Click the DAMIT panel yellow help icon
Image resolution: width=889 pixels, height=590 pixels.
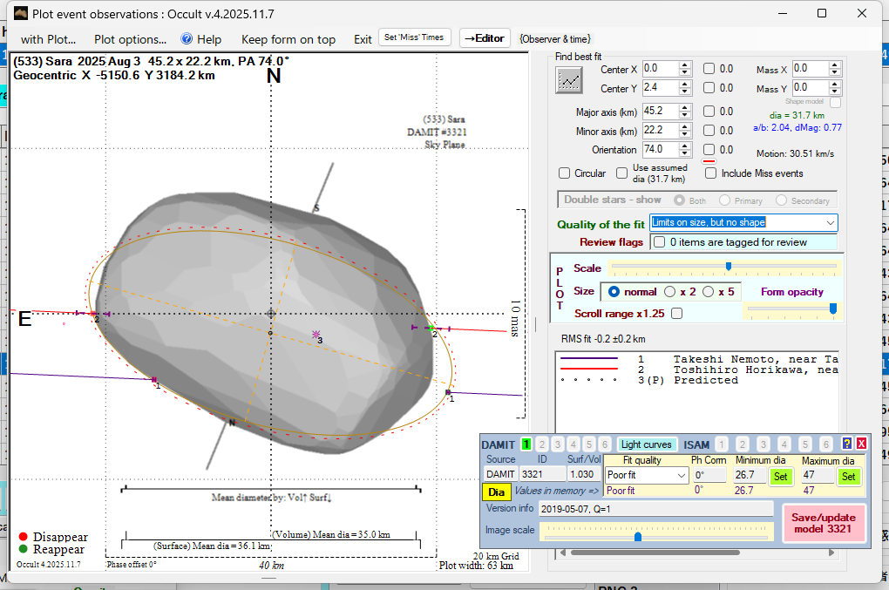(846, 444)
